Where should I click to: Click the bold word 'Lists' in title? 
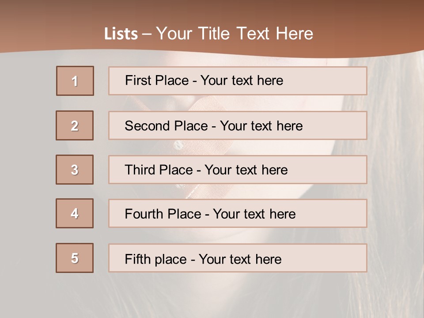coord(121,34)
